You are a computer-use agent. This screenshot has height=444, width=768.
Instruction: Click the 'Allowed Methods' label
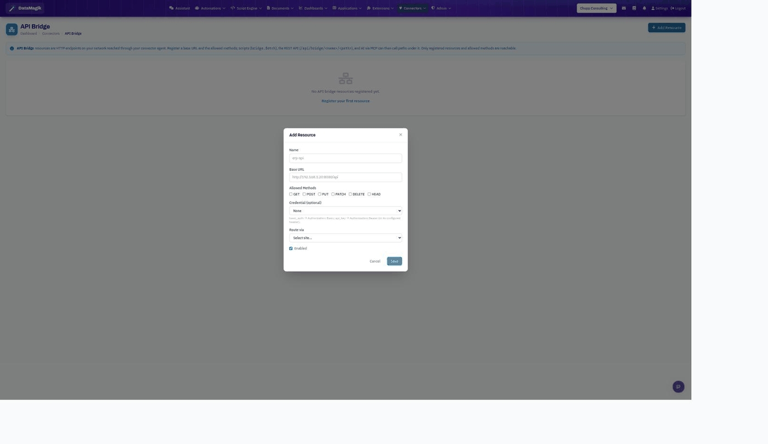click(x=303, y=188)
